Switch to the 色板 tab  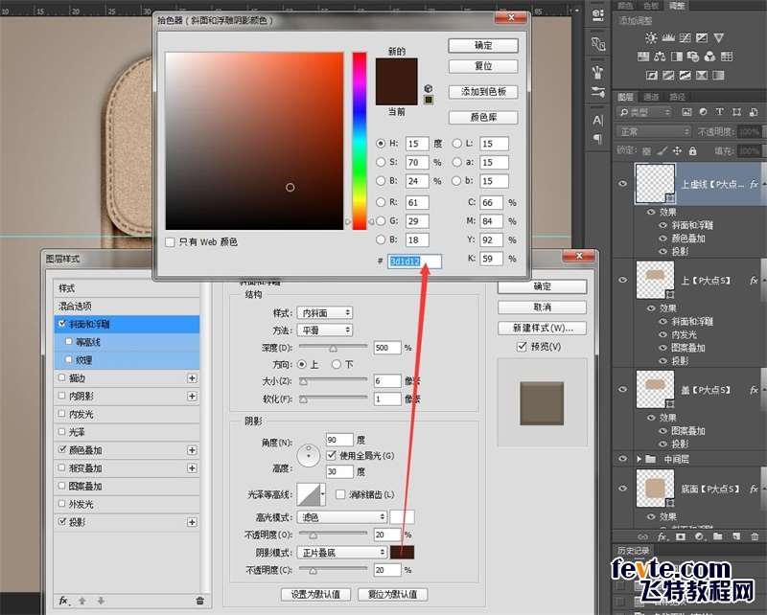651,6
